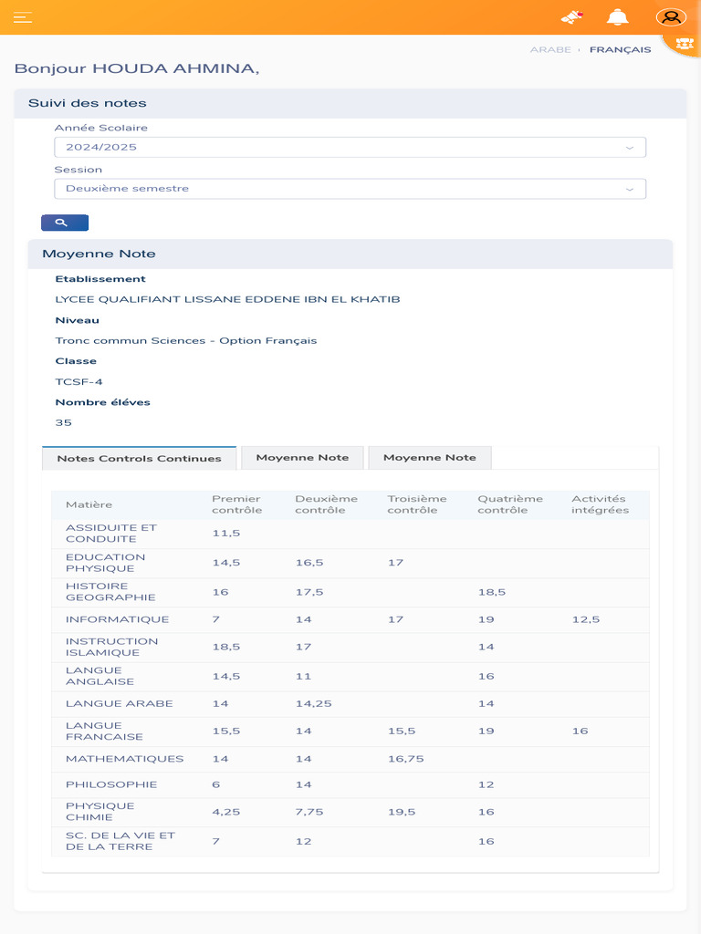
Task: Click the Deuxième contrôle column header
Action: click(326, 504)
